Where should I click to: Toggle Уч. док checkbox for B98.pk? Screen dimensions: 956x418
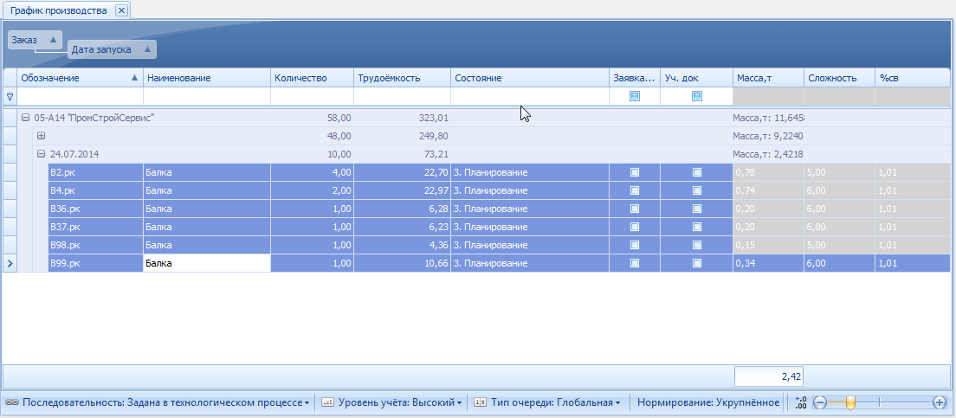697,246
